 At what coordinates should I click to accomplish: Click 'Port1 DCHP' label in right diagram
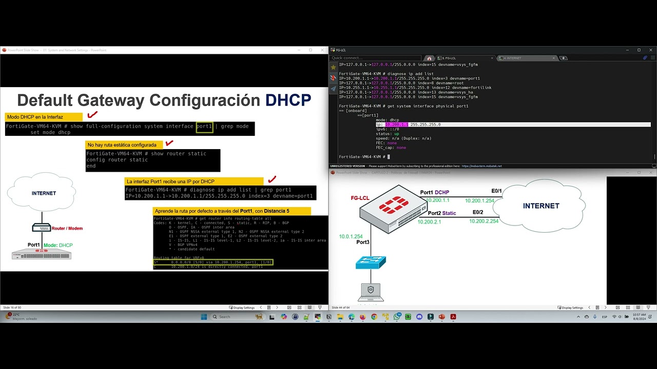click(434, 193)
